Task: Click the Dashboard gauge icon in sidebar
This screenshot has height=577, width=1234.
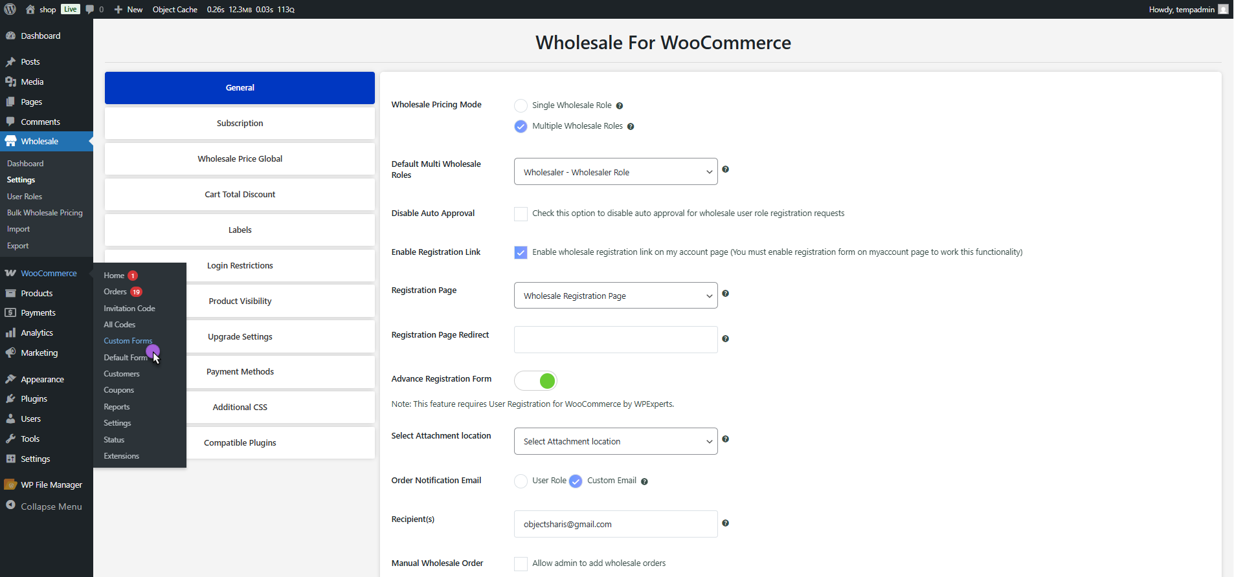Action: coord(10,36)
